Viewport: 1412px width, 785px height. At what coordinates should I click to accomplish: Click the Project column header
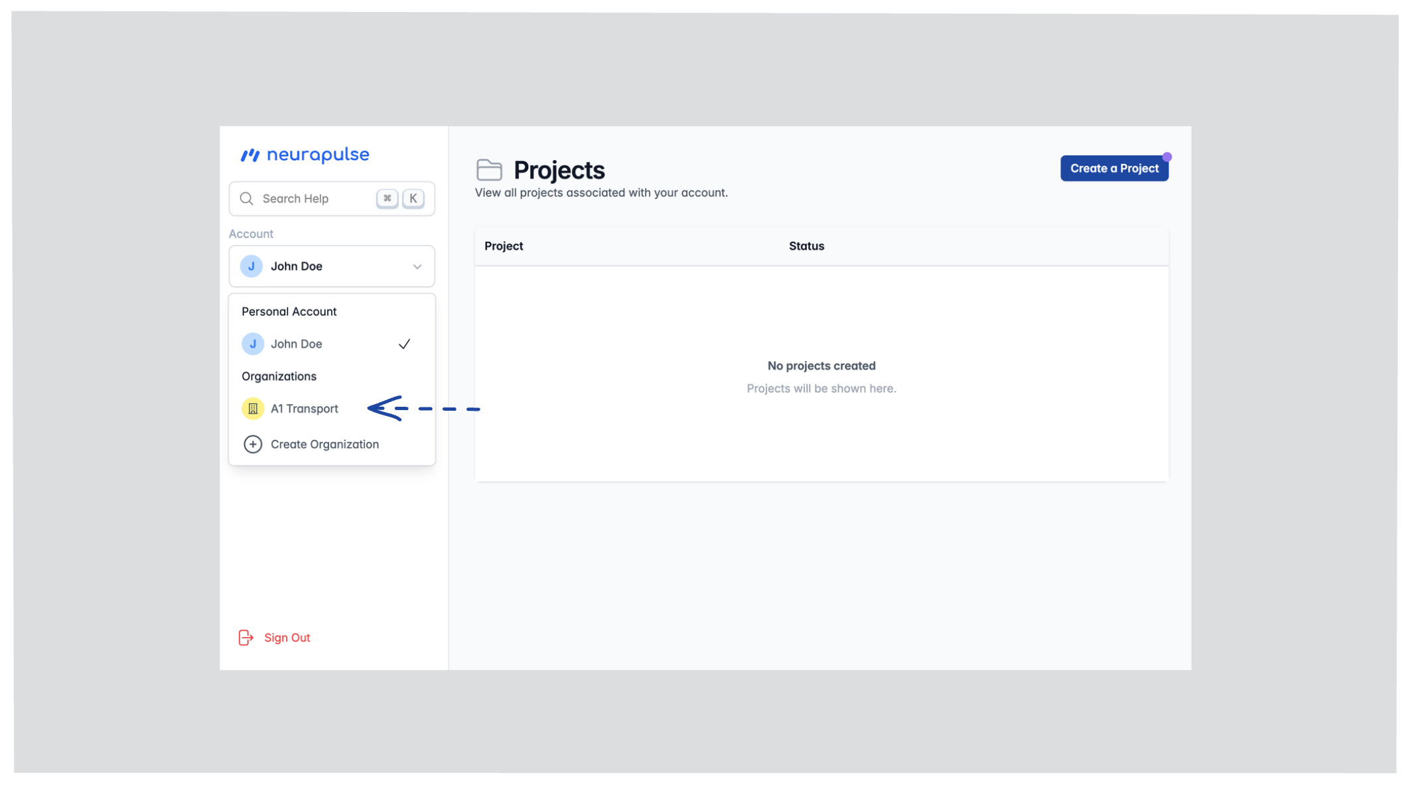(x=504, y=246)
